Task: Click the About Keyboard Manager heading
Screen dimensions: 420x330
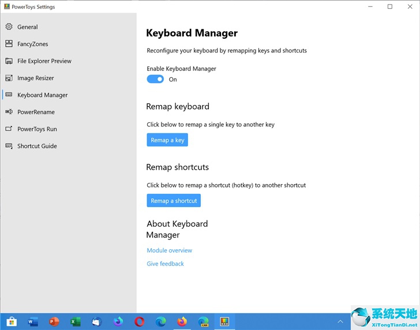Action: click(x=177, y=229)
